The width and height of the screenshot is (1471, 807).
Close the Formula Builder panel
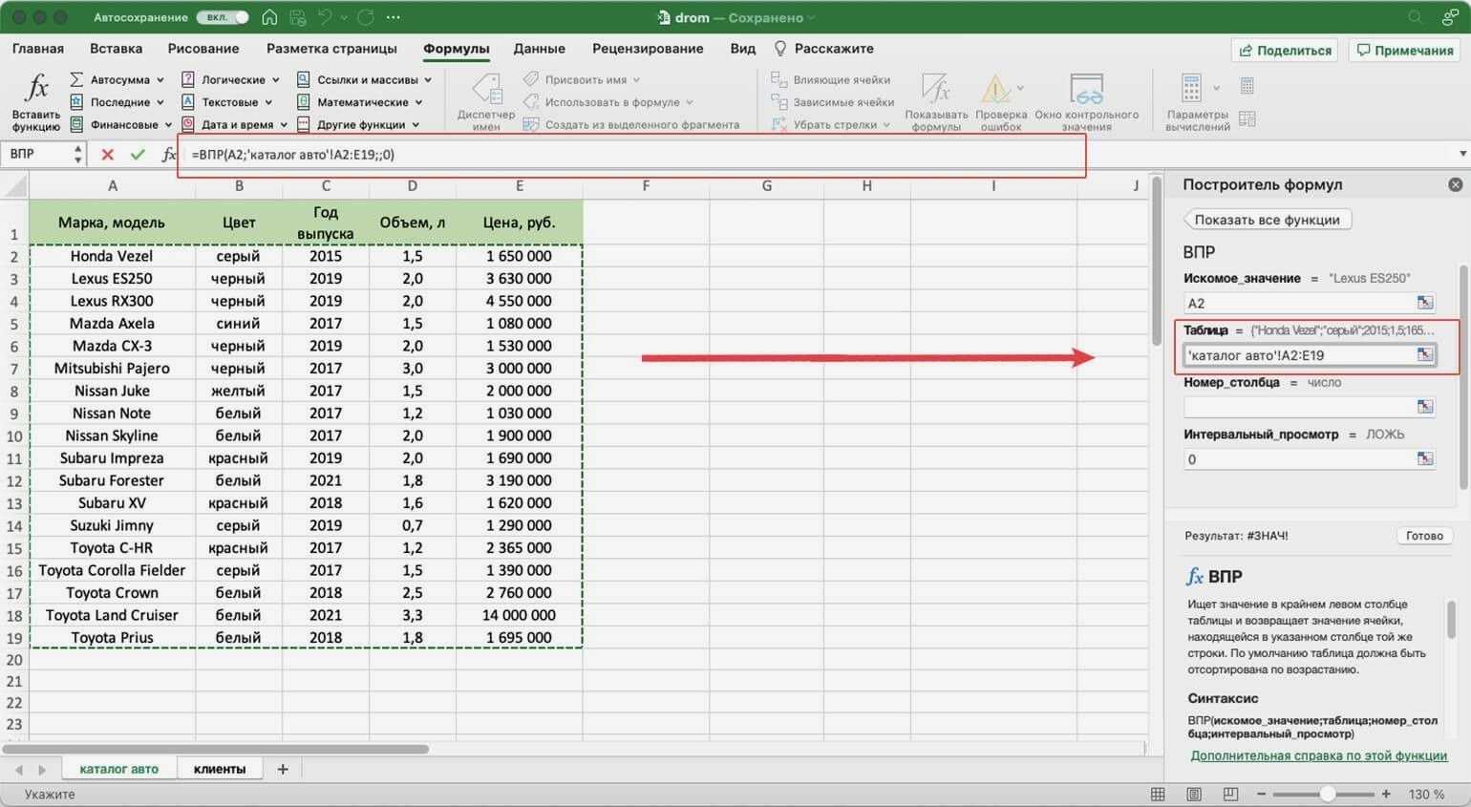pos(1455,184)
